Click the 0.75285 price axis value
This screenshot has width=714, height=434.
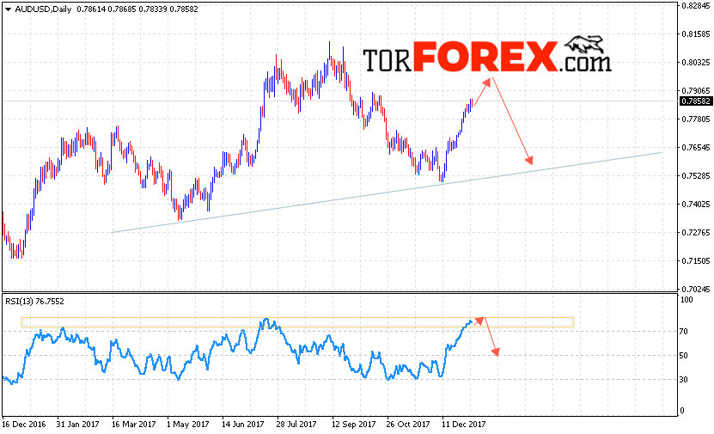(696, 176)
